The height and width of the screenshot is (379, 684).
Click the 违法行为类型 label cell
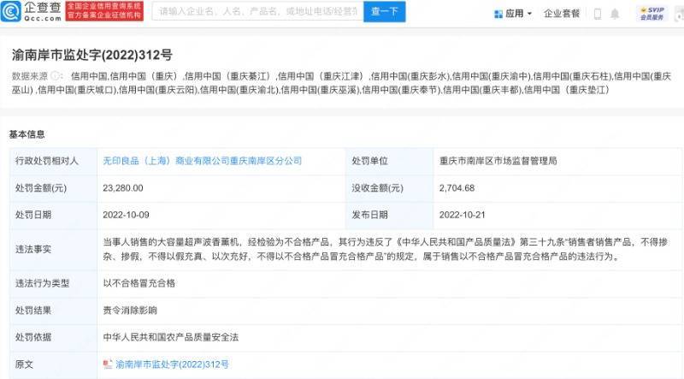coord(53,283)
